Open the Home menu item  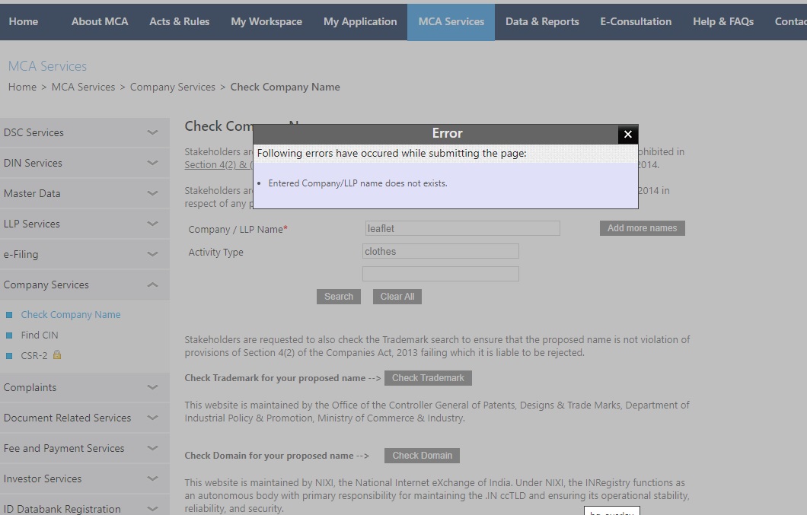point(24,21)
